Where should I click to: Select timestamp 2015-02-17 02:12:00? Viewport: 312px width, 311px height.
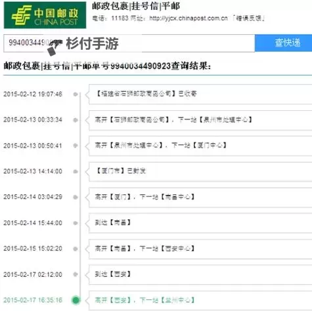[33, 274]
